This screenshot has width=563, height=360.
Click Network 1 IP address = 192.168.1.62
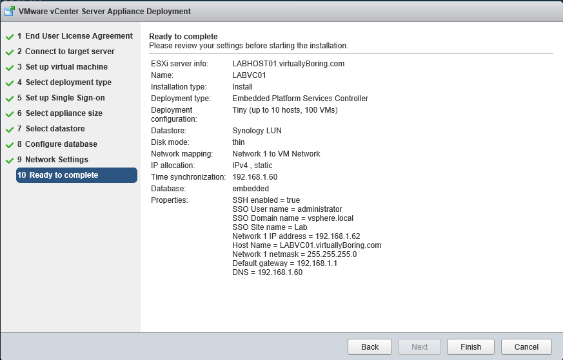(x=296, y=236)
